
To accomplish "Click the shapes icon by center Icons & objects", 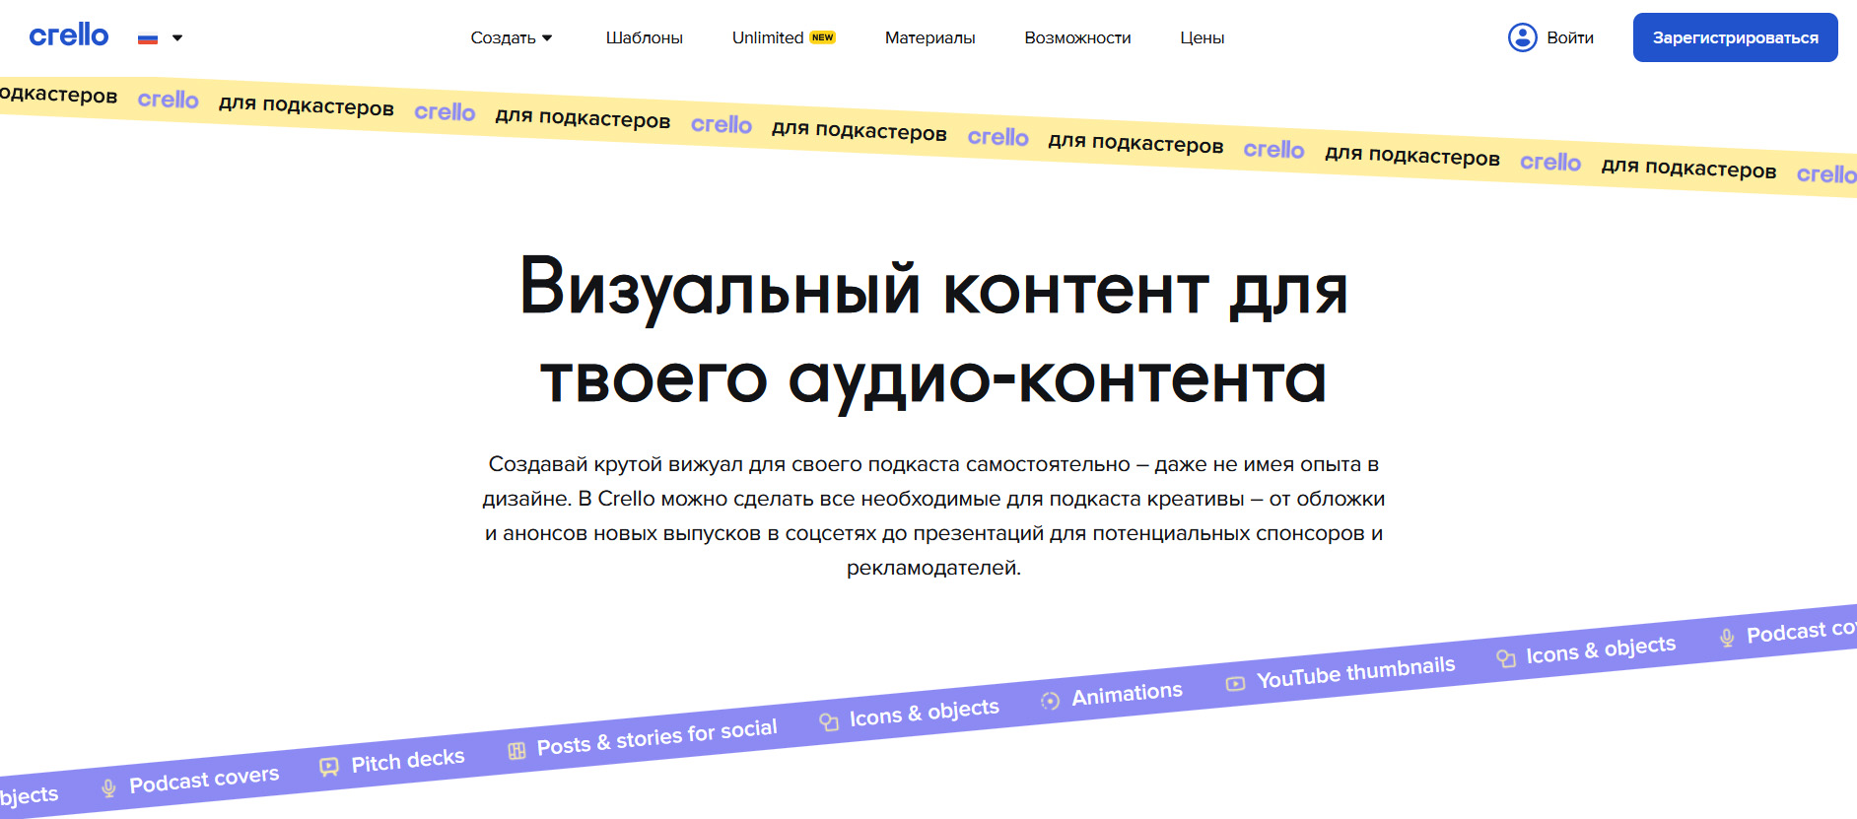I will [x=829, y=721].
